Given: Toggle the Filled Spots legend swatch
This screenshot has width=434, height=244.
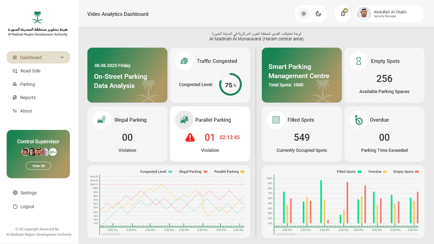Looking at the screenshot, I should (360, 172).
